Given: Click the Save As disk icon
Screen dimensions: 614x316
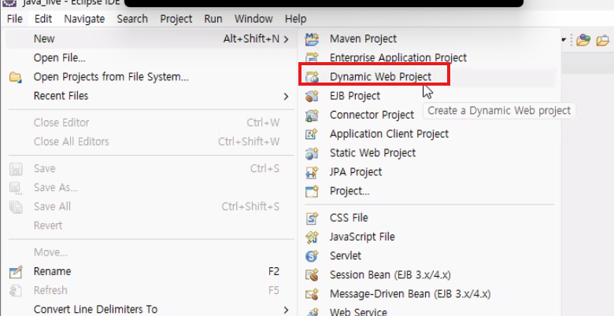Looking at the screenshot, I should [16, 188].
